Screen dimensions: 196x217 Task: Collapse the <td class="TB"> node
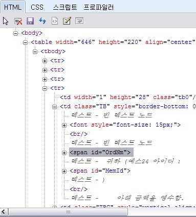[x=54, y=107]
